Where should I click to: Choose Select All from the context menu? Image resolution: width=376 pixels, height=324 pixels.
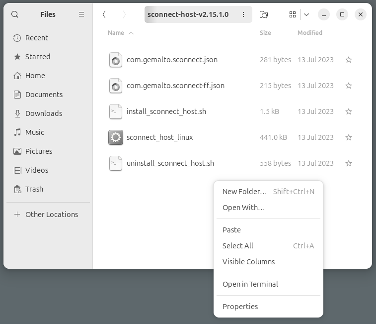[x=268, y=246]
